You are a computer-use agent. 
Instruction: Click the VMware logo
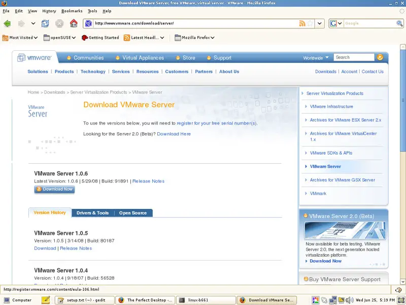tap(34, 57)
